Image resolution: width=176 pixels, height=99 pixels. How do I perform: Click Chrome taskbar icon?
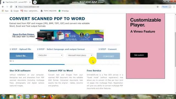pos(20,97)
